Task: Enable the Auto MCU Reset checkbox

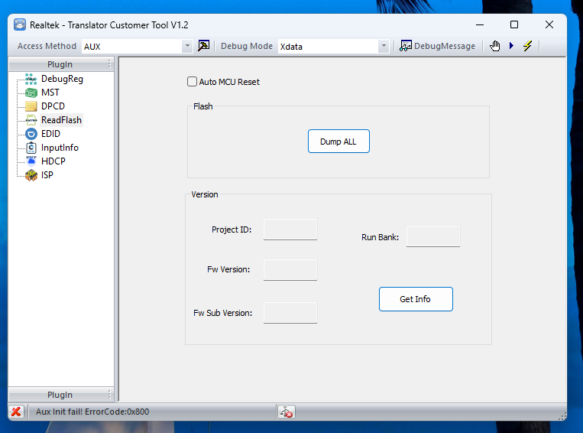Action: (192, 82)
